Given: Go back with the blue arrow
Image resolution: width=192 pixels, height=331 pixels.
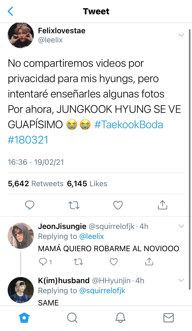Looking at the screenshot, I should [10, 11].
